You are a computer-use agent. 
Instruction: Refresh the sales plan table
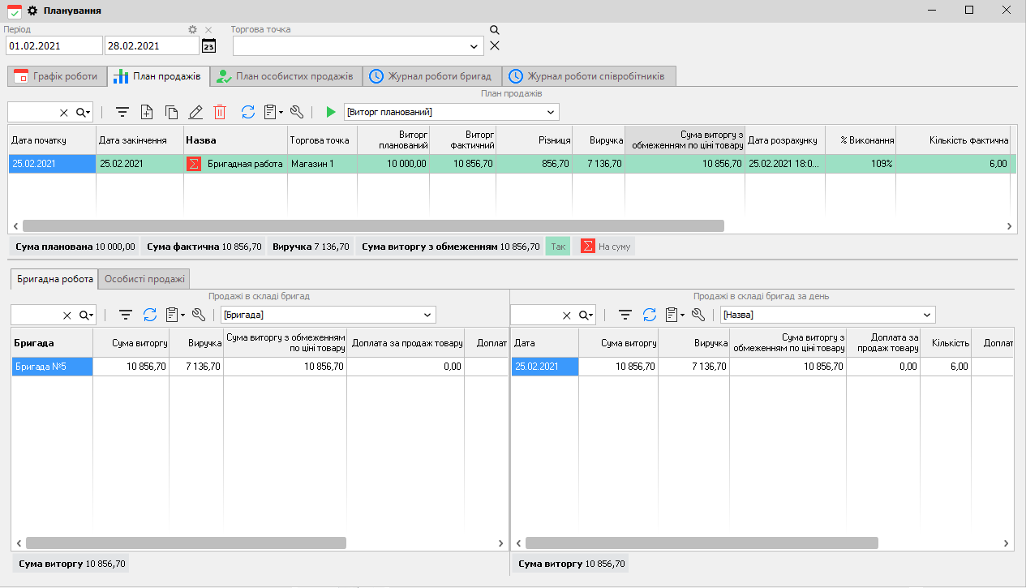(248, 112)
